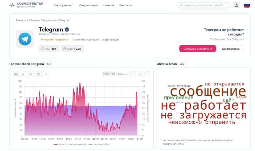Click the 24 часа range label

pyautogui.click(x=122, y=74)
